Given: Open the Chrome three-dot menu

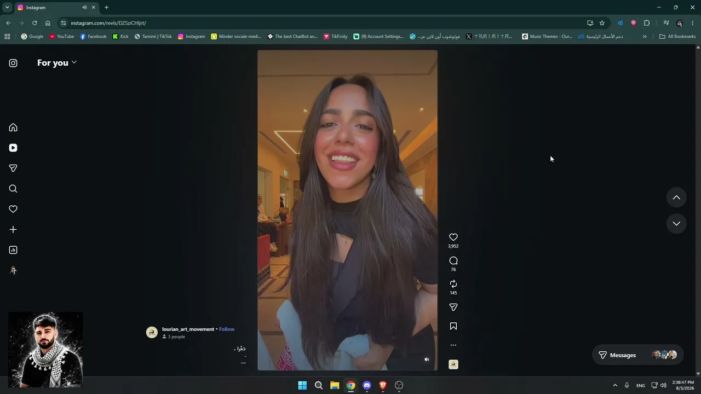Looking at the screenshot, I should 693,23.
